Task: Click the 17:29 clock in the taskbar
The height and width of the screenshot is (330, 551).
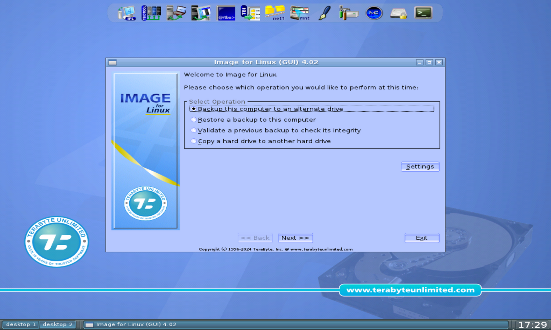Action: [x=532, y=325]
